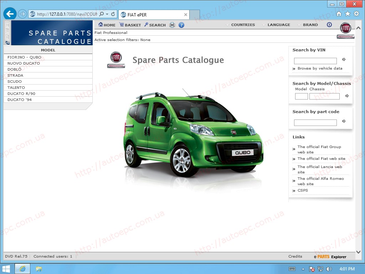Open help with the question mark icon
The width and height of the screenshot is (365, 274).
181,25
